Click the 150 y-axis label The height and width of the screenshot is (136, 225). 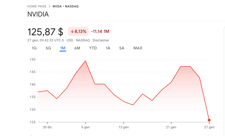33,60
